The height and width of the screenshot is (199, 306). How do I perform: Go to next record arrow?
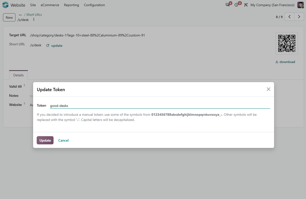[x=299, y=17]
